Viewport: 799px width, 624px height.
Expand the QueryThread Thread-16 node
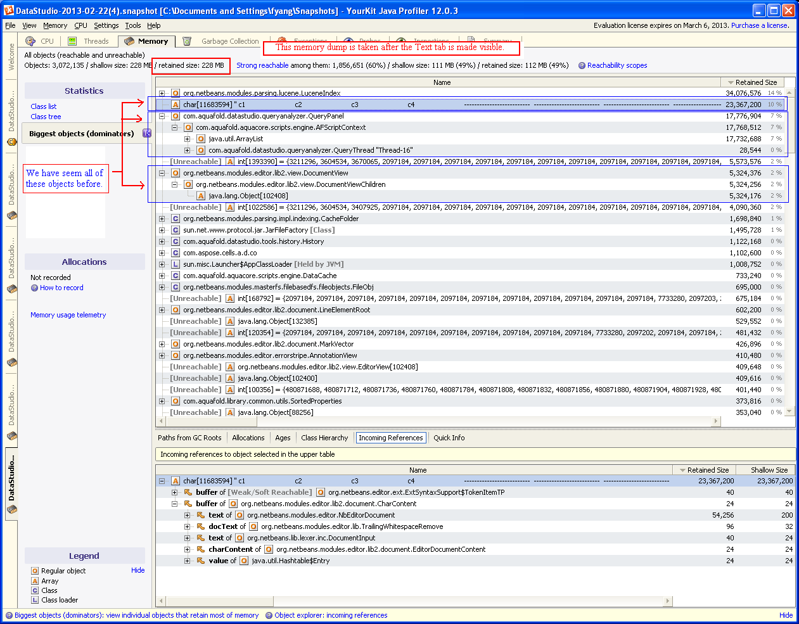187,150
